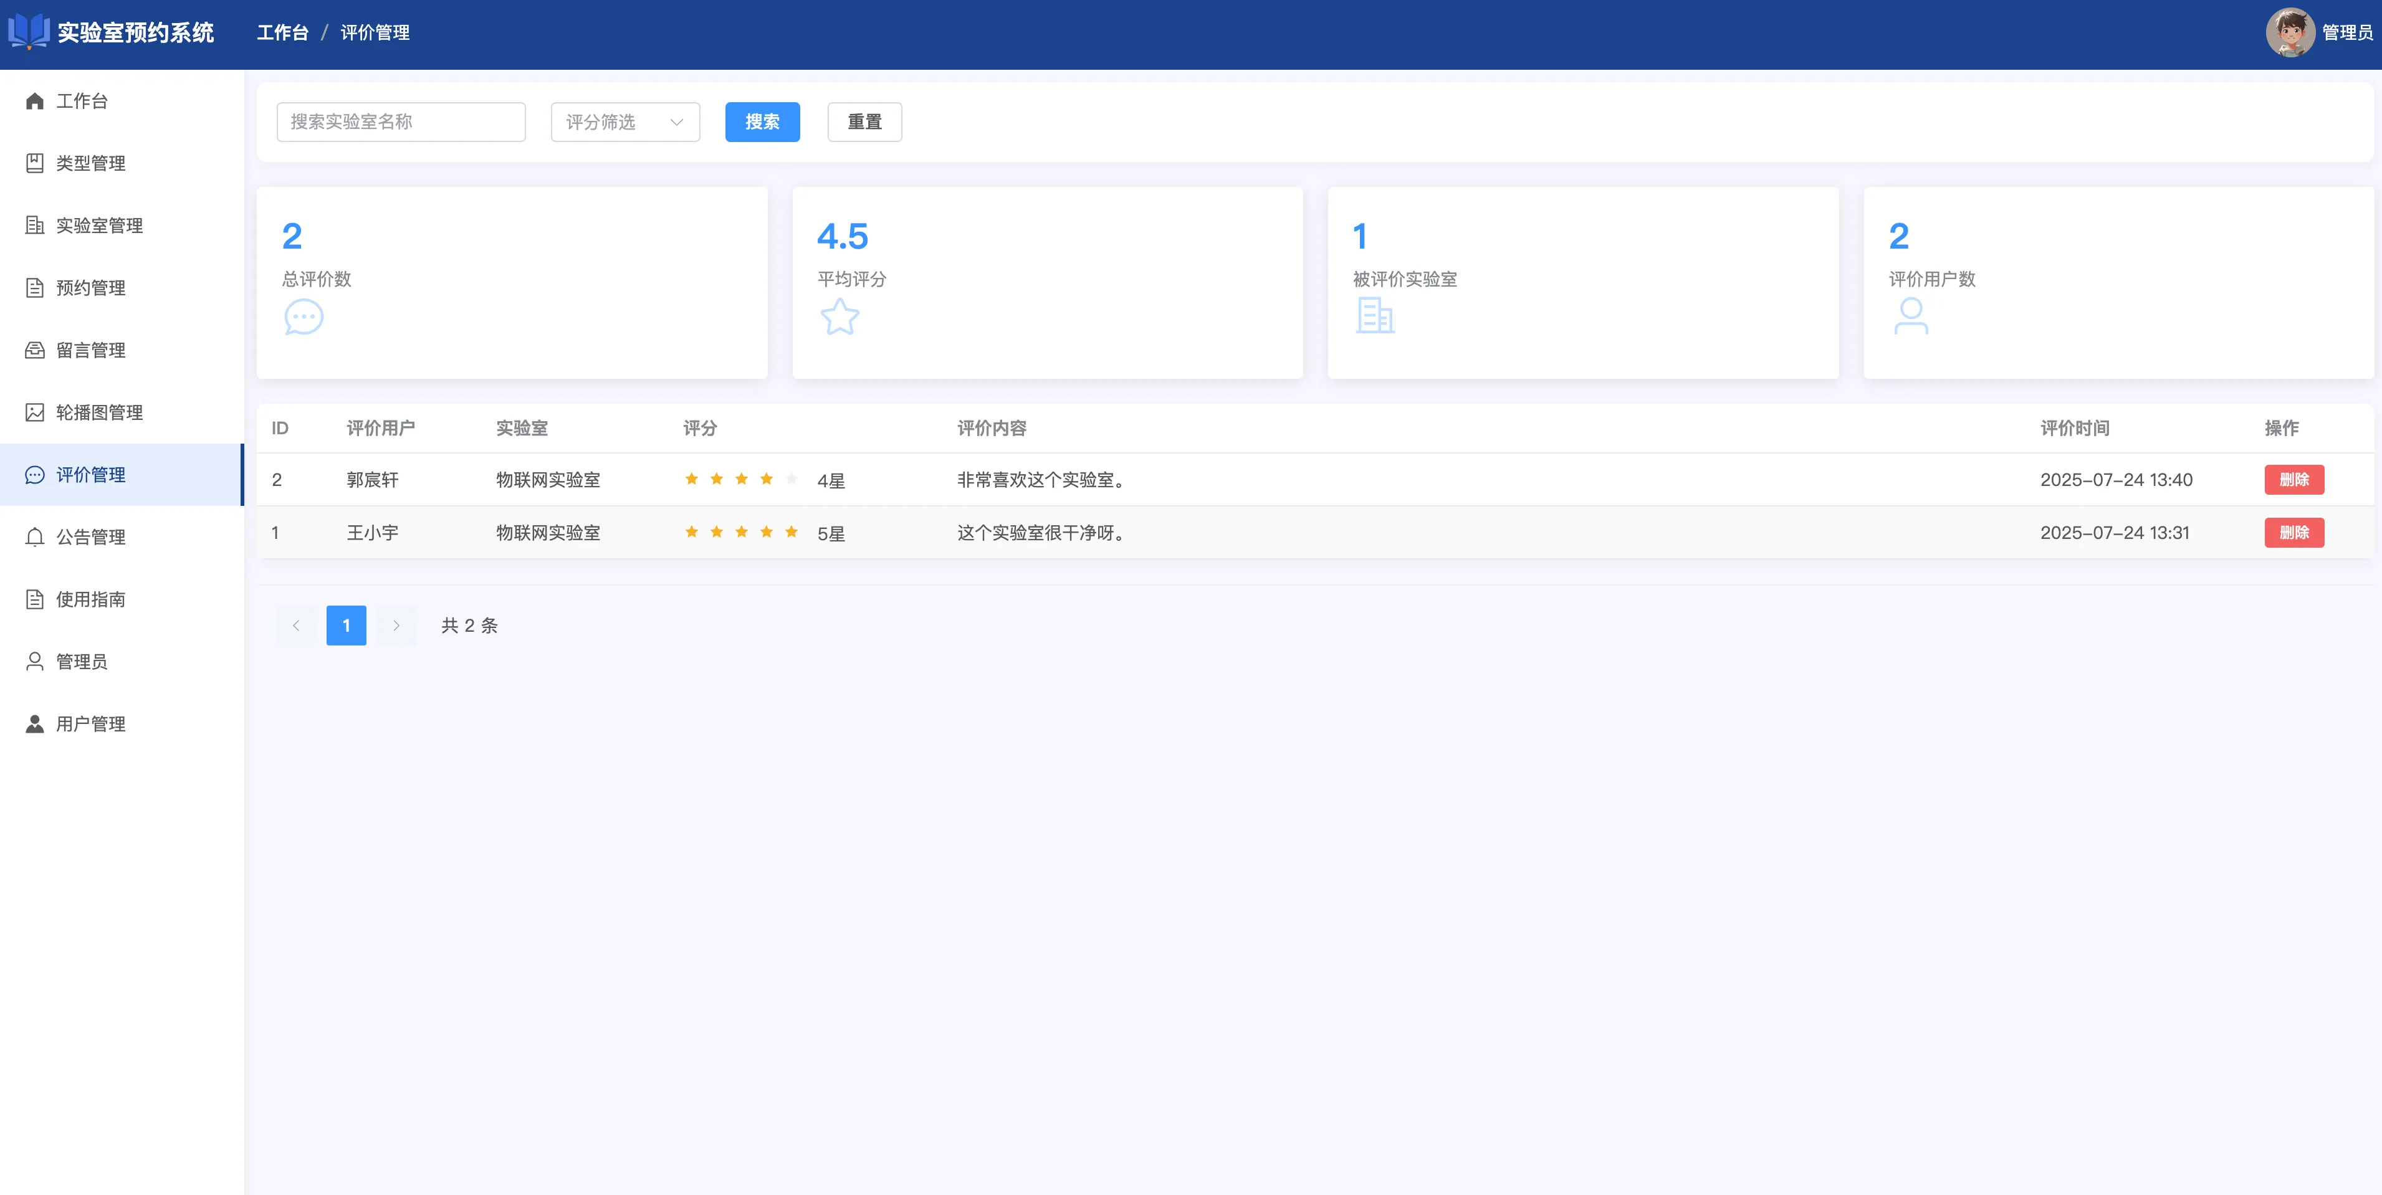Open 留言管理 menu item
2382x1195 pixels.
pos(90,350)
